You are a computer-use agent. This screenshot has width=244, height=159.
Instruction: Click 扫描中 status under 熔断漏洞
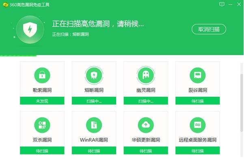coord(94,101)
